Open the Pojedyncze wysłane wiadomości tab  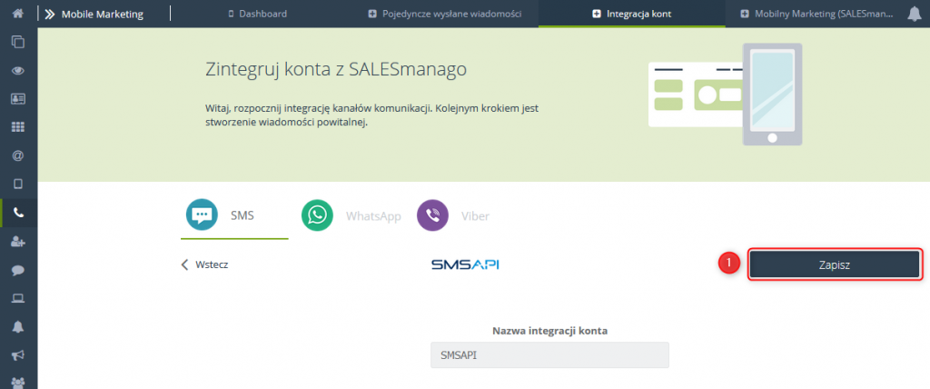[x=445, y=14]
